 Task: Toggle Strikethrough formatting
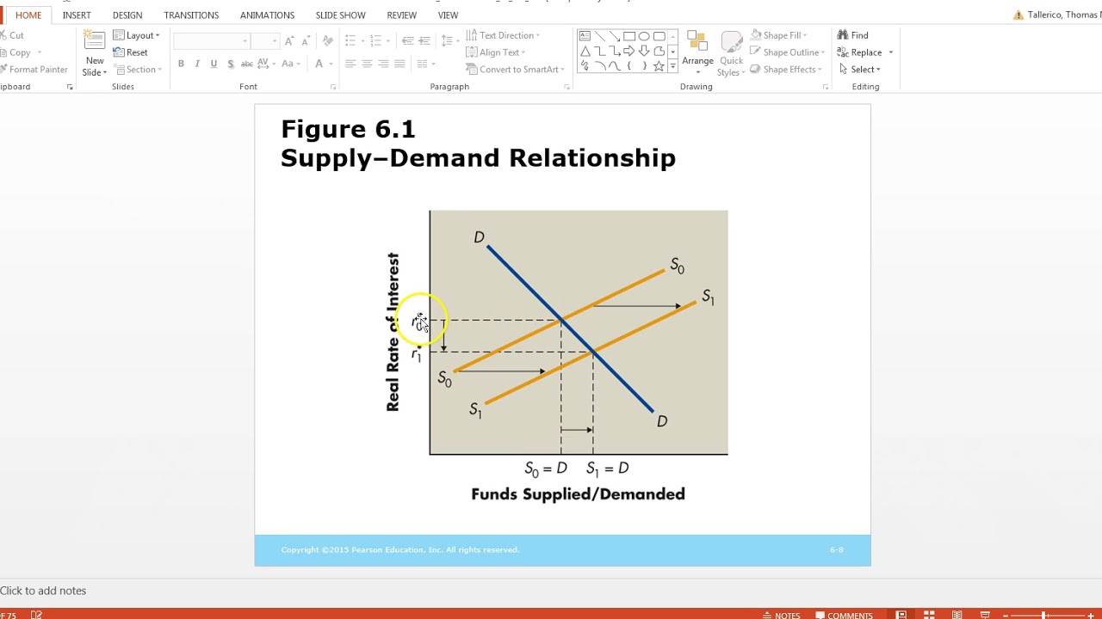(x=247, y=64)
